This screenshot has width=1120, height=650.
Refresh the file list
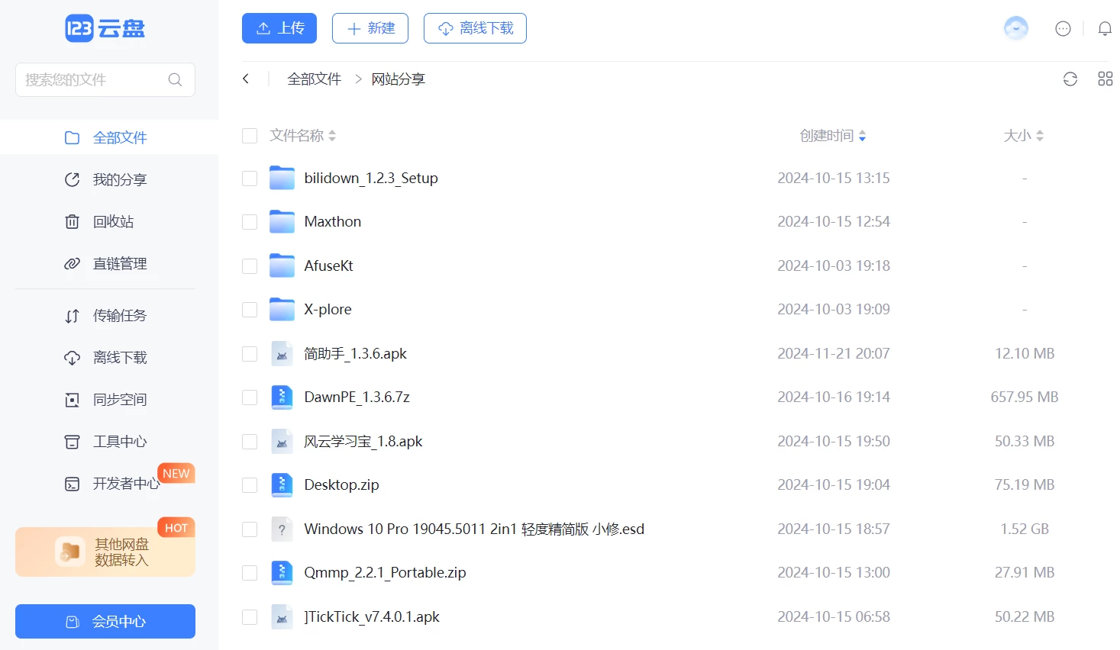(1070, 79)
